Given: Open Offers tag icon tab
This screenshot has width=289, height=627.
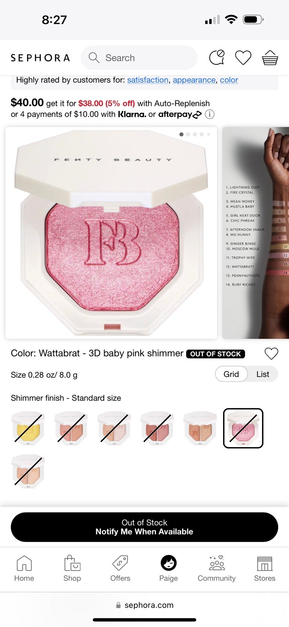Looking at the screenshot, I should (x=120, y=569).
